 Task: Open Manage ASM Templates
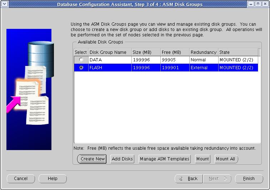point(164,159)
